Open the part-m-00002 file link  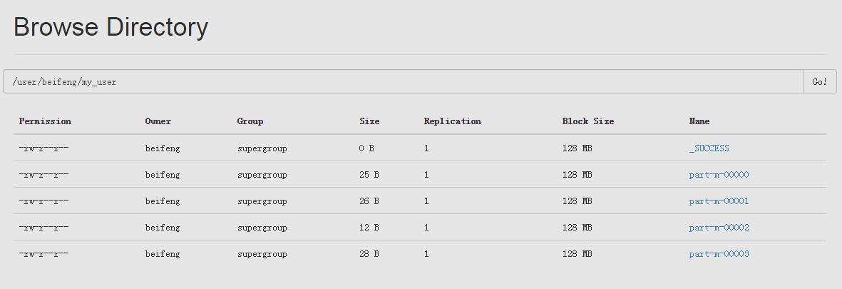pos(719,227)
